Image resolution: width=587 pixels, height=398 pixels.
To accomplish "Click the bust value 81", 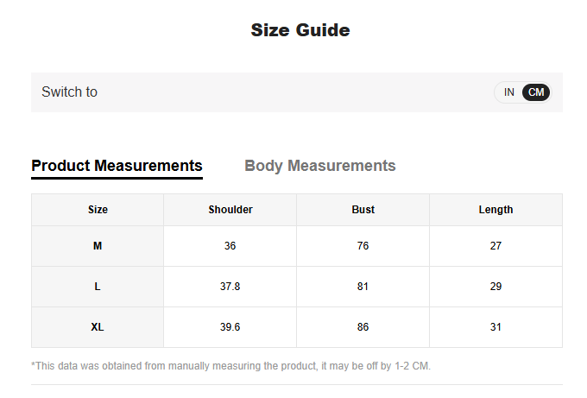I will tap(363, 287).
